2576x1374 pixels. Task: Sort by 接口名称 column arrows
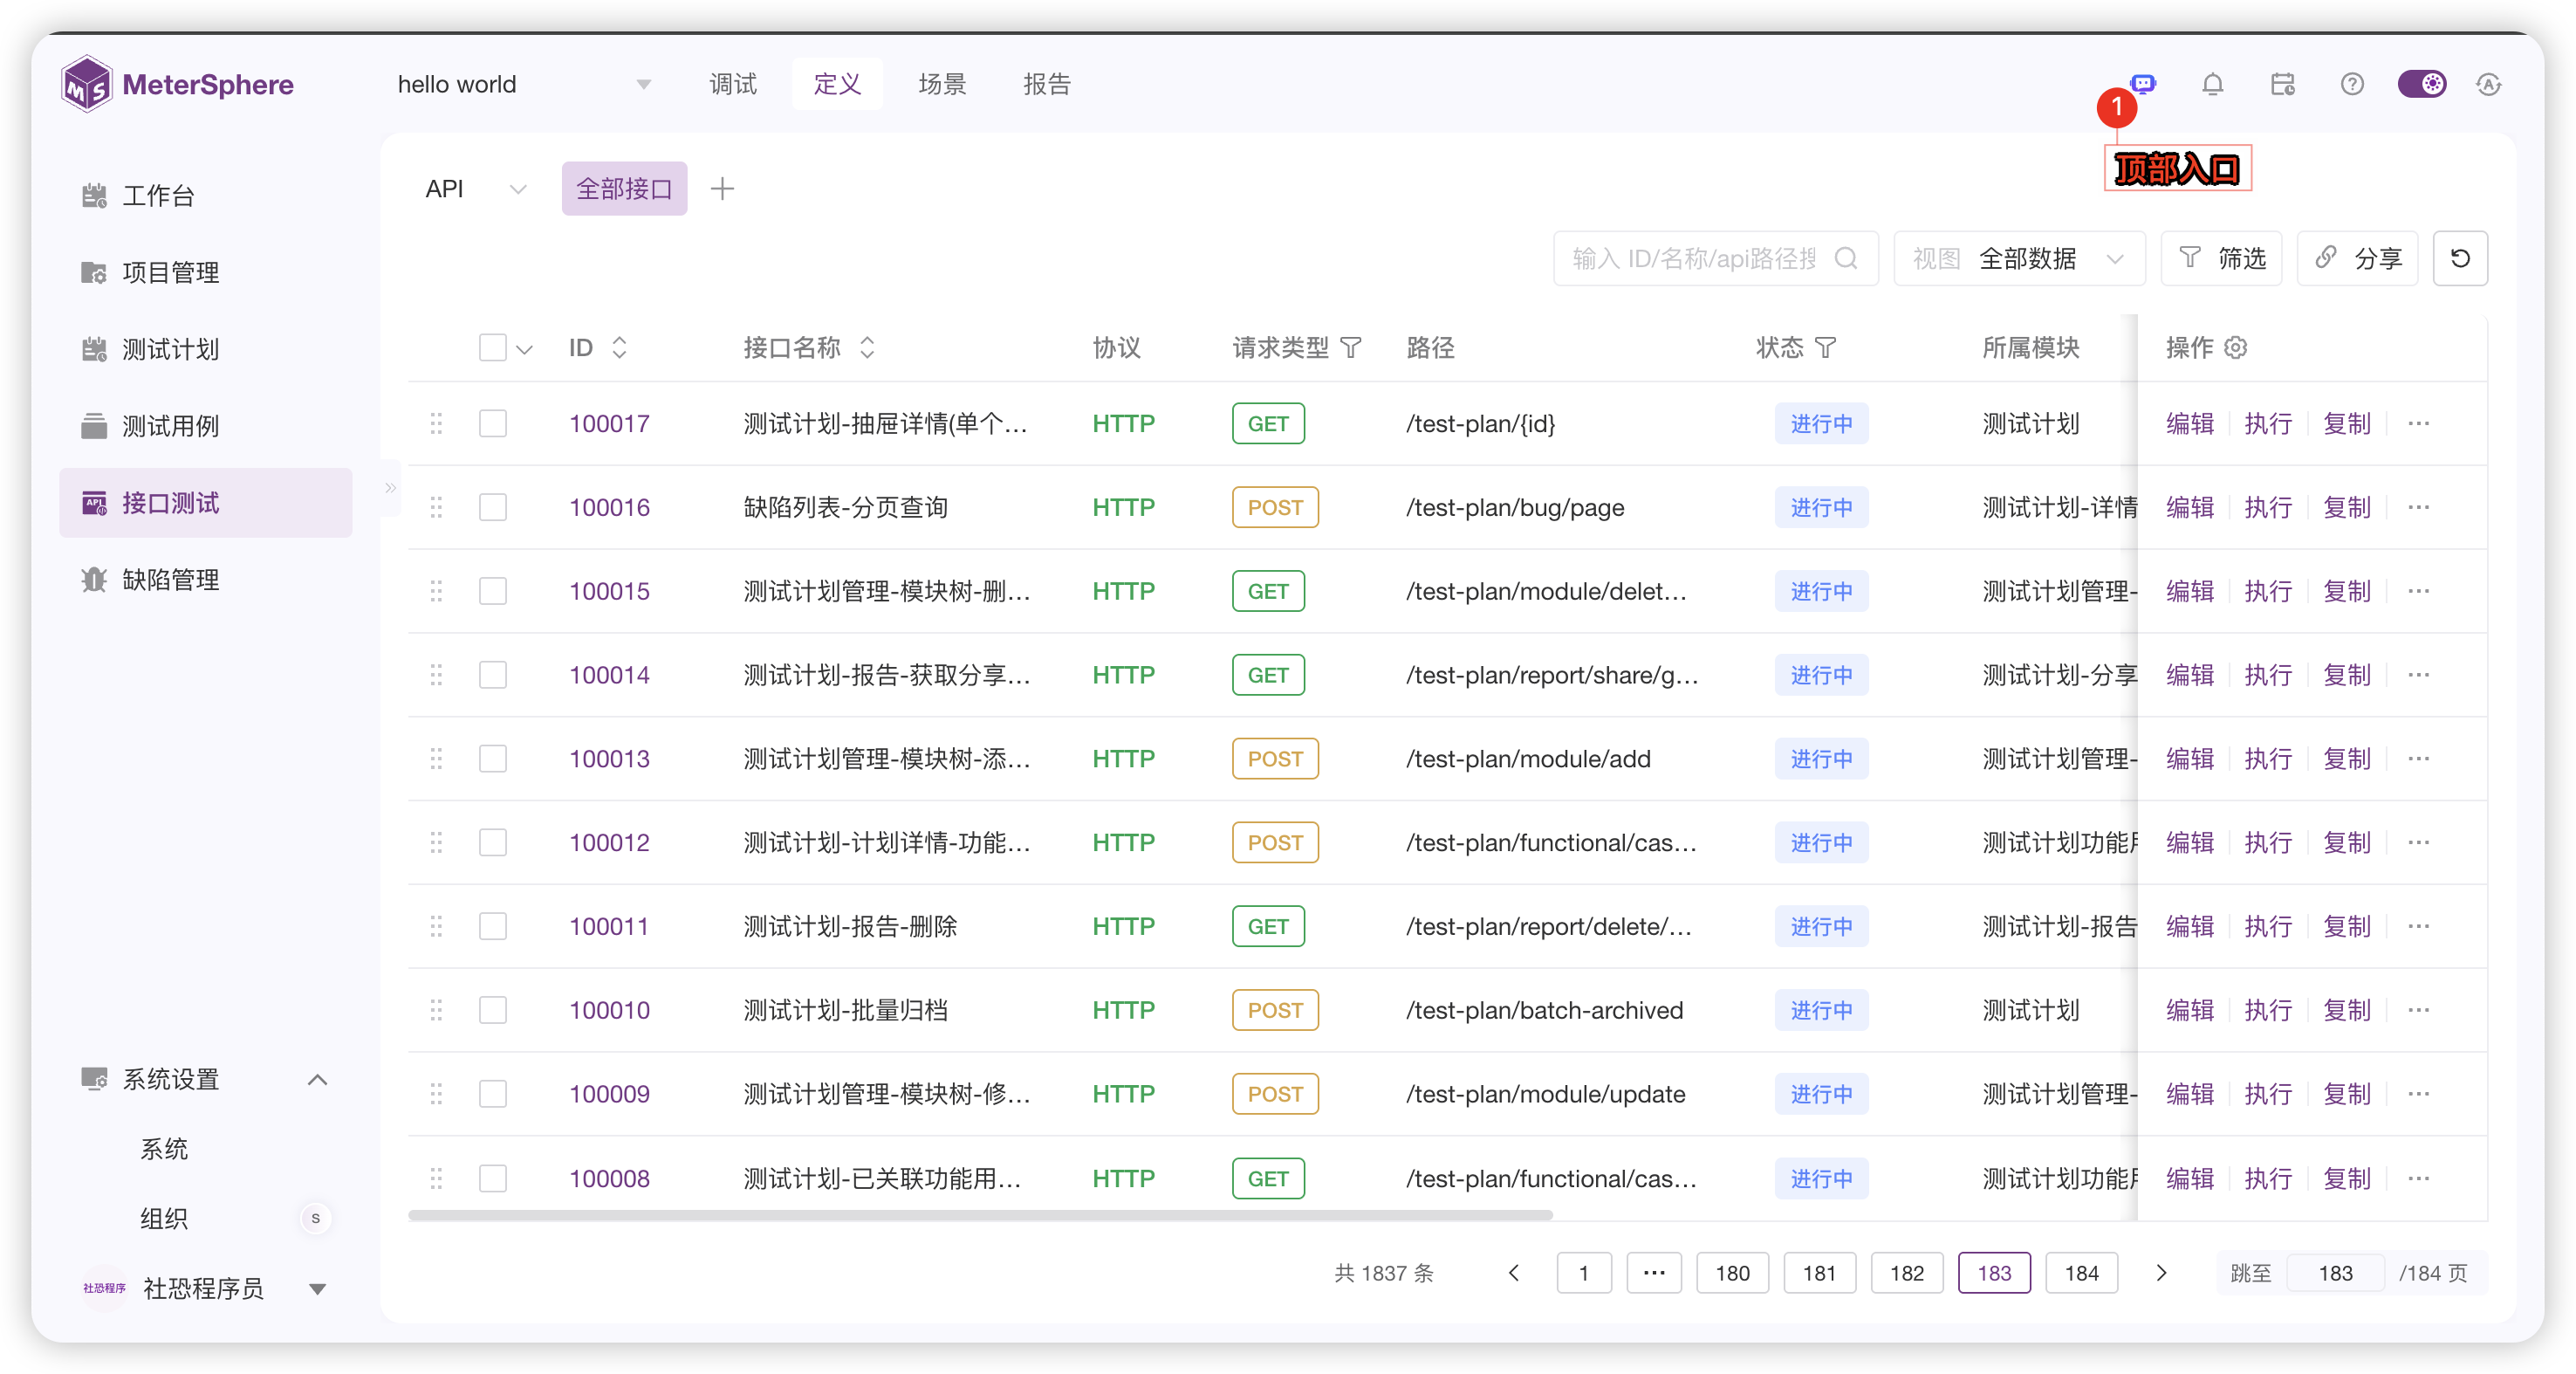(867, 347)
